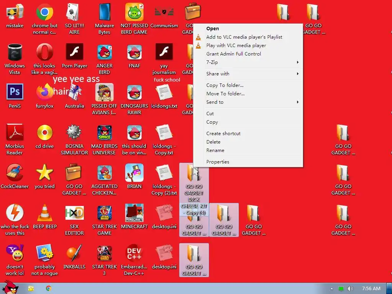Click the 'doesn't work lol' Yahoo icon
392x294 pixels.
15,260
